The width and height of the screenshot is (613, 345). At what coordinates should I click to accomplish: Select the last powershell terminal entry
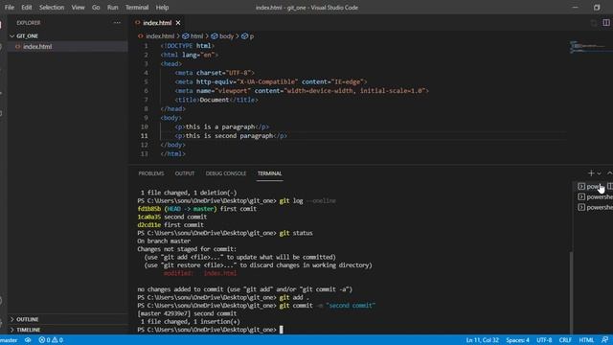pos(595,207)
